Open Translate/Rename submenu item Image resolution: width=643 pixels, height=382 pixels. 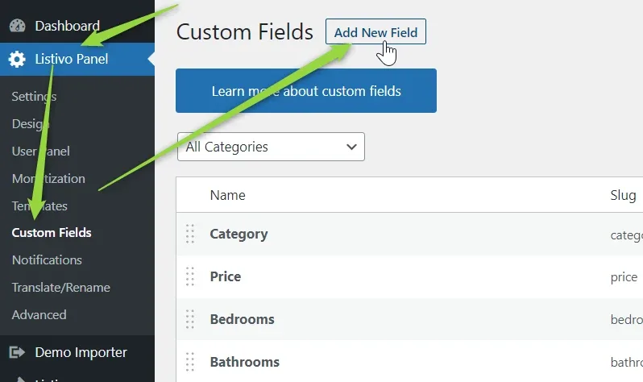pos(60,288)
